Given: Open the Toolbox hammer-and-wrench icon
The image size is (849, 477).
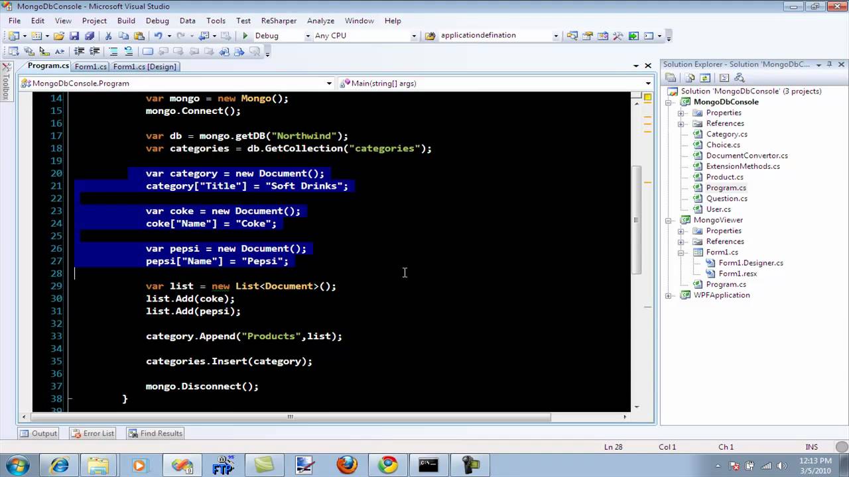Looking at the screenshot, I should (618, 36).
